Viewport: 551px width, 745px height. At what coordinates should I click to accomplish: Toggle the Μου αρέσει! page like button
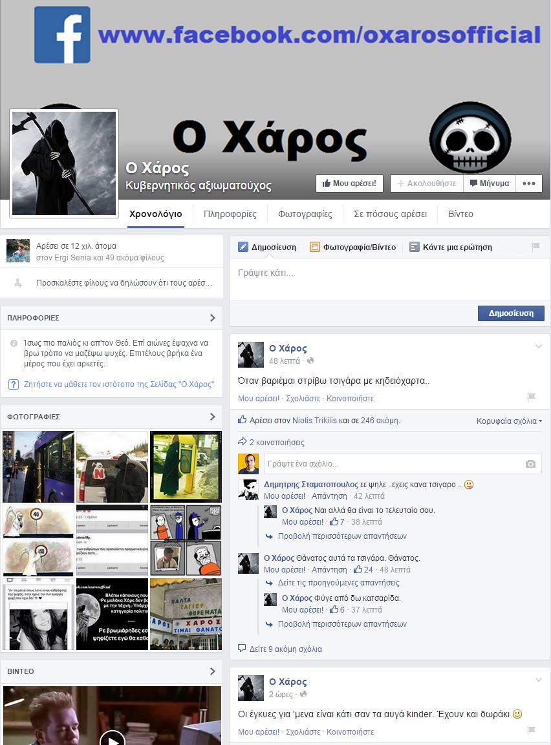click(x=349, y=184)
